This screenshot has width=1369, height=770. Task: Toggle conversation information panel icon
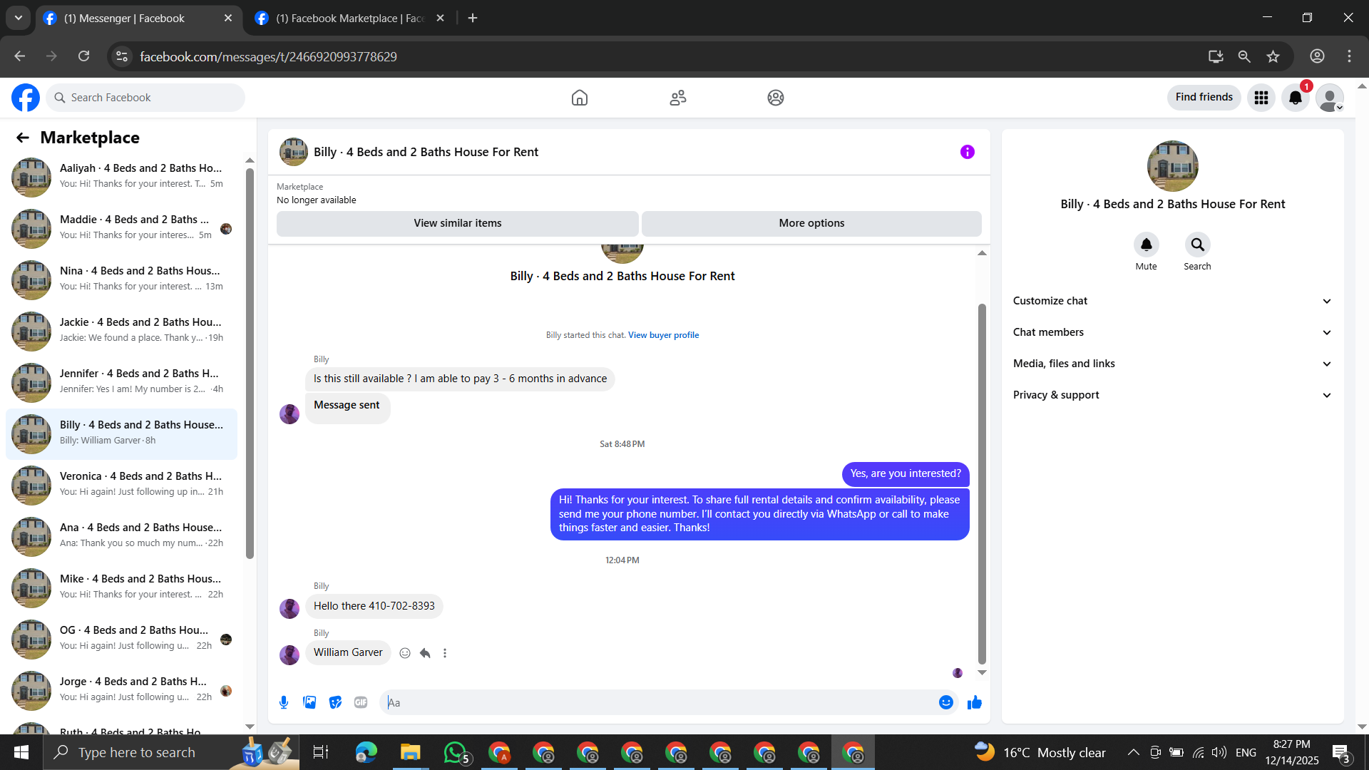967,152
